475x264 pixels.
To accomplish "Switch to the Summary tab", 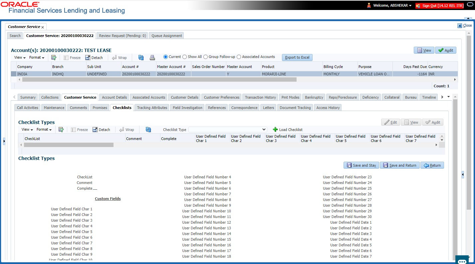I will 28,97.
